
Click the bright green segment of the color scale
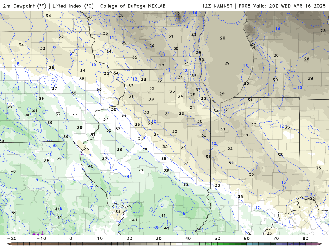point(220,244)
